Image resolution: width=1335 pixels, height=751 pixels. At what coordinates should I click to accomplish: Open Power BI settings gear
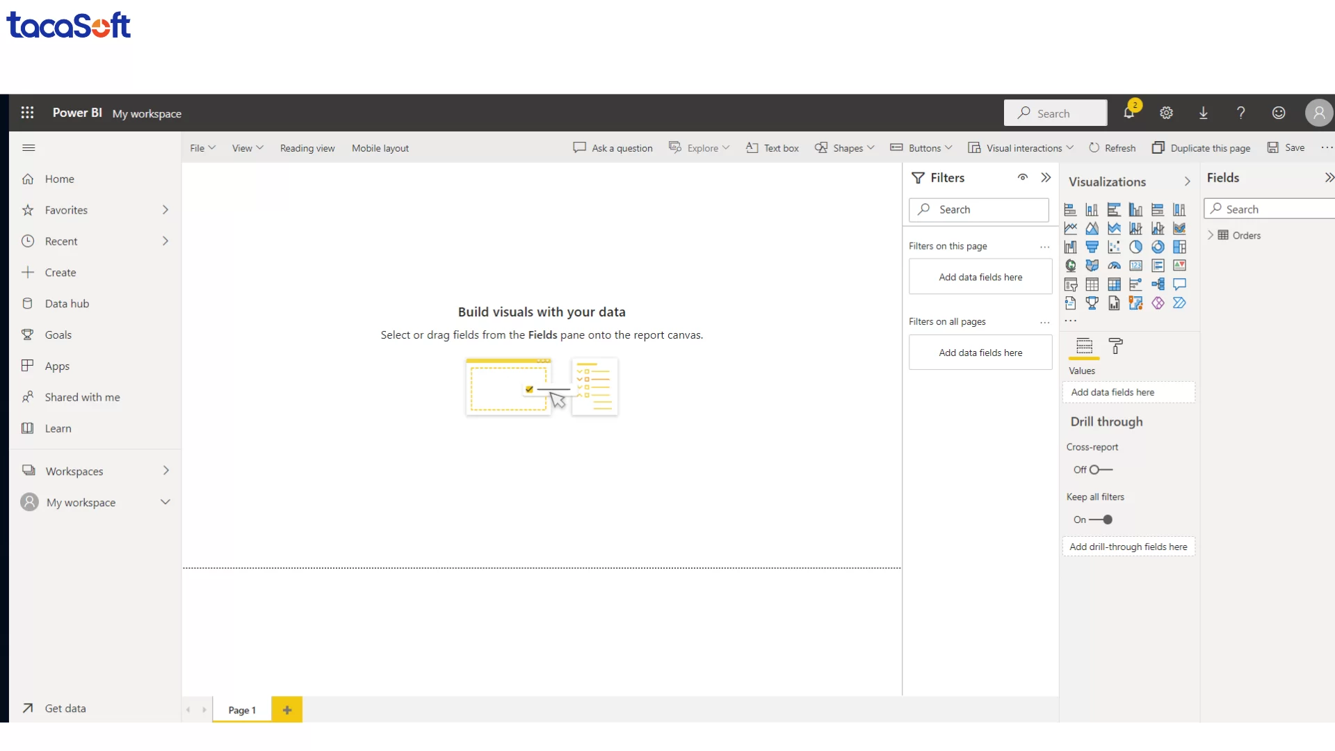click(x=1167, y=113)
